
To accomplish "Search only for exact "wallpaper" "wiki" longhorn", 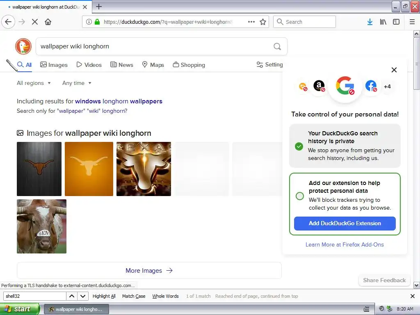I will point(92,111).
